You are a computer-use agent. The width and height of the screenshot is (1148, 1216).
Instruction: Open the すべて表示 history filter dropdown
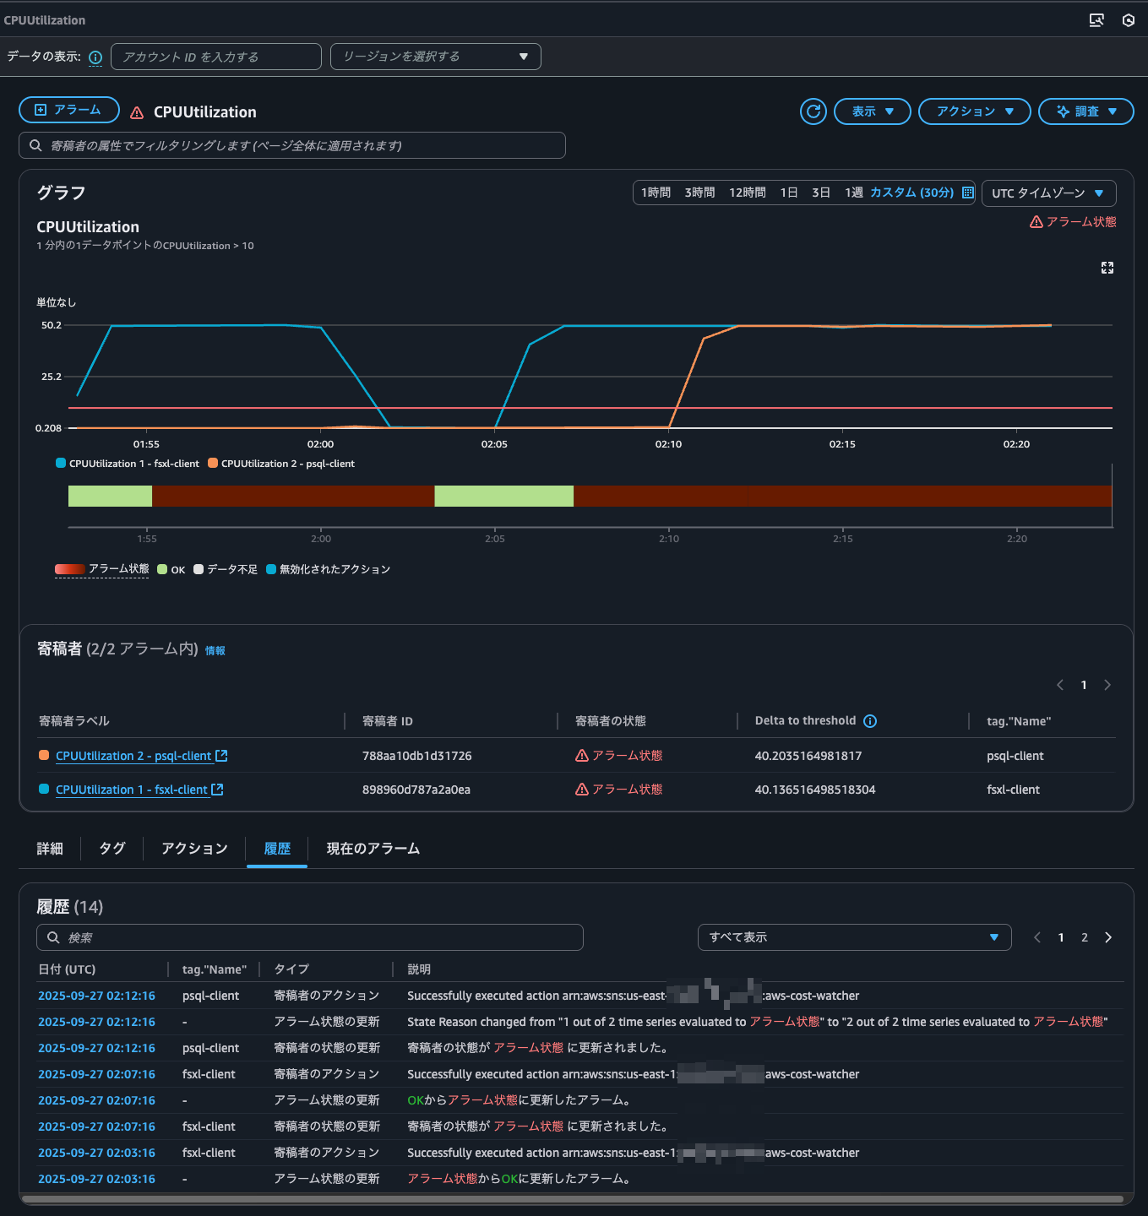coord(855,937)
